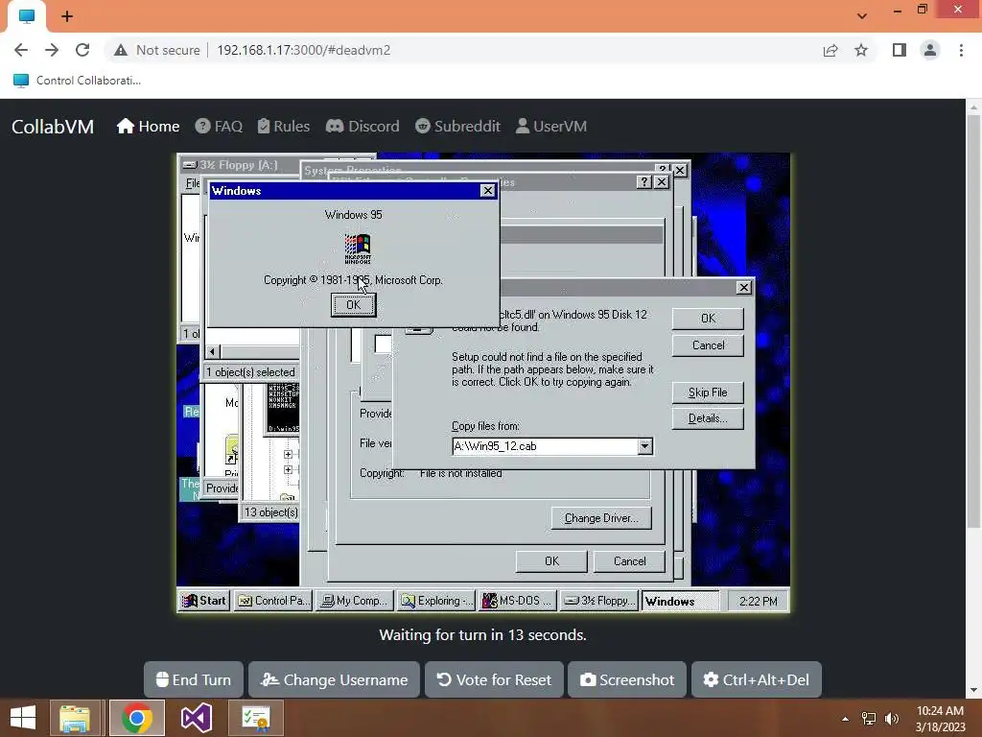
Task: Switch to Control Panel taskbar button
Action: (x=273, y=601)
